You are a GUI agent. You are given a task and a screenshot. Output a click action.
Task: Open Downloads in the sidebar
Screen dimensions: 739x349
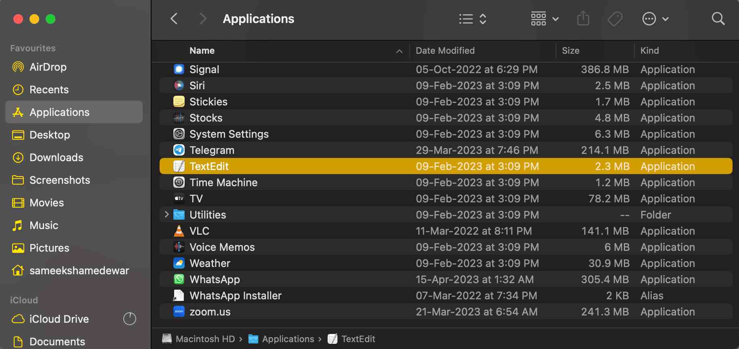pyautogui.click(x=56, y=158)
